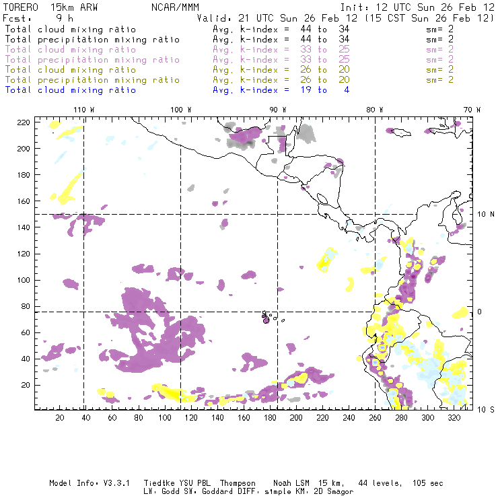Select the "44 levels," text
Viewport: 498px width, 498px height.
click(380, 483)
